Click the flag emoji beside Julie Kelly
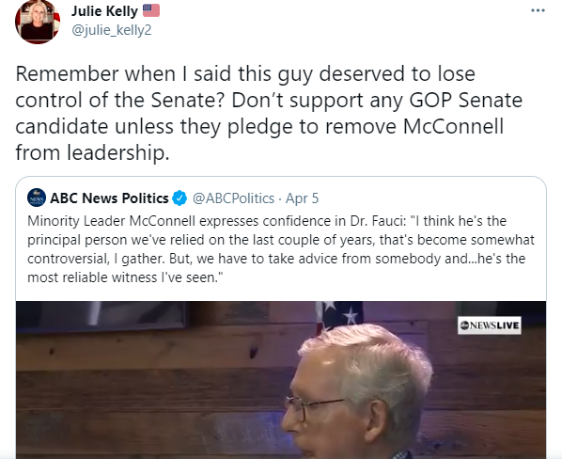Image resolution: width=562 pixels, height=459 pixels. [151, 10]
